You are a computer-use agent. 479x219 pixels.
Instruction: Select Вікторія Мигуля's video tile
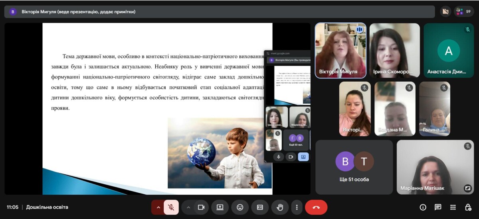[340, 50]
